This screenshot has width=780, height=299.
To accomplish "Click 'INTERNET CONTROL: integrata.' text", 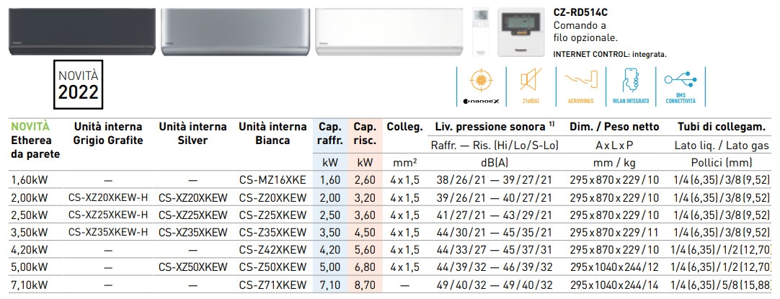I will point(610,54).
